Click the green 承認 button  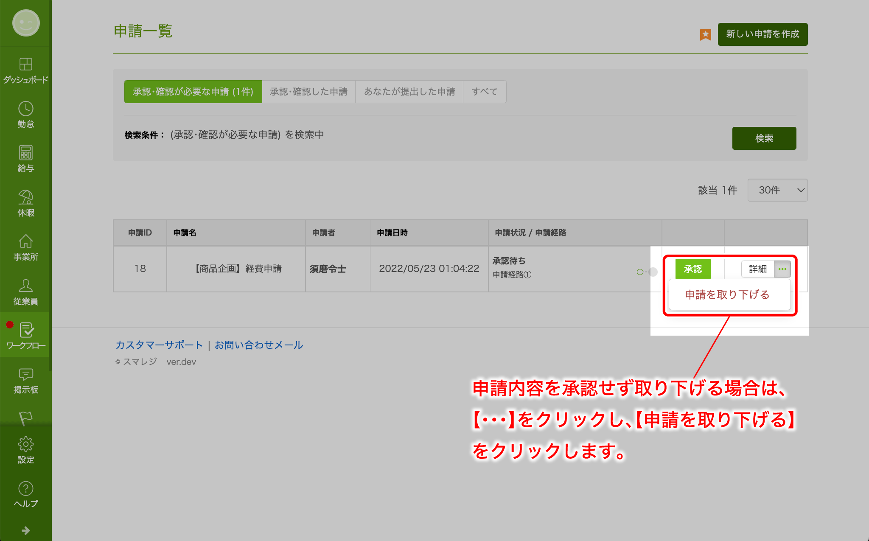pos(693,269)
